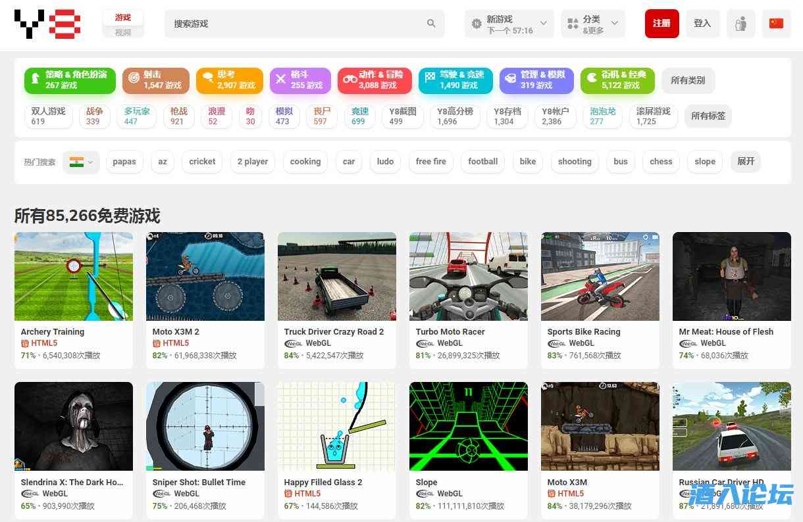Expand popular searches with 展开 button

pyautogui.click(x=745, y=162)
